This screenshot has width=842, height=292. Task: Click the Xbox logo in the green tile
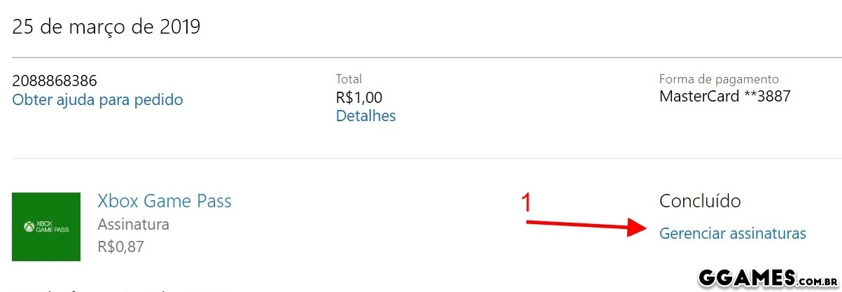click(29, 227)
